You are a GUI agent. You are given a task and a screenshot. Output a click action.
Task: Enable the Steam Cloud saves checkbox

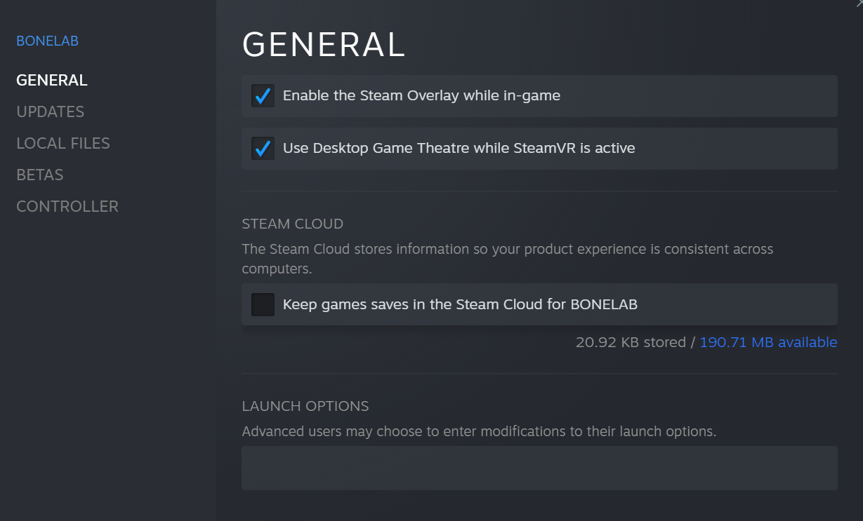coord(263,304)
